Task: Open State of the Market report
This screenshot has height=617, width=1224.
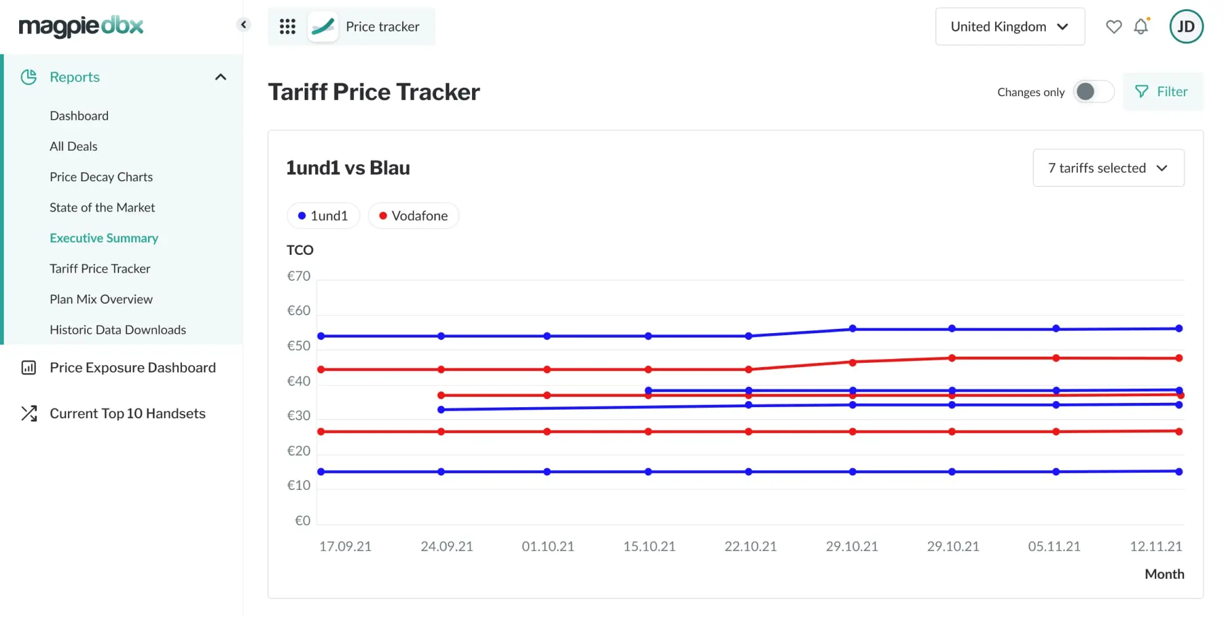Action: tap(102, 207)
